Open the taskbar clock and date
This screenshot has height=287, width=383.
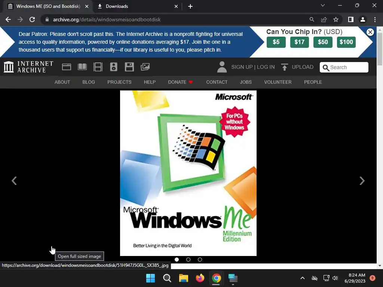355,278
